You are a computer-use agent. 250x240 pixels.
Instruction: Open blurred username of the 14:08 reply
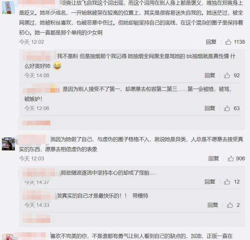coord(39,56)
